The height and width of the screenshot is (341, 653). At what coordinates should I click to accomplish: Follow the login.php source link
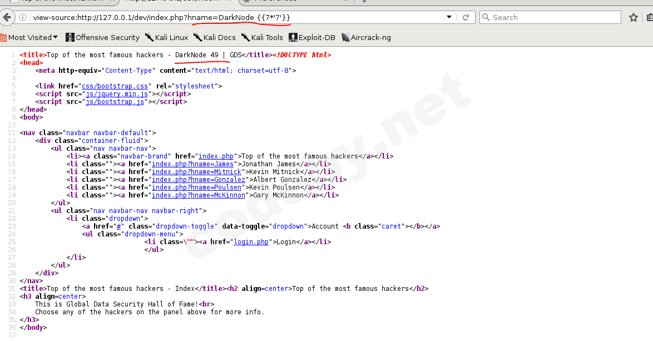click(x=251, y=242)
